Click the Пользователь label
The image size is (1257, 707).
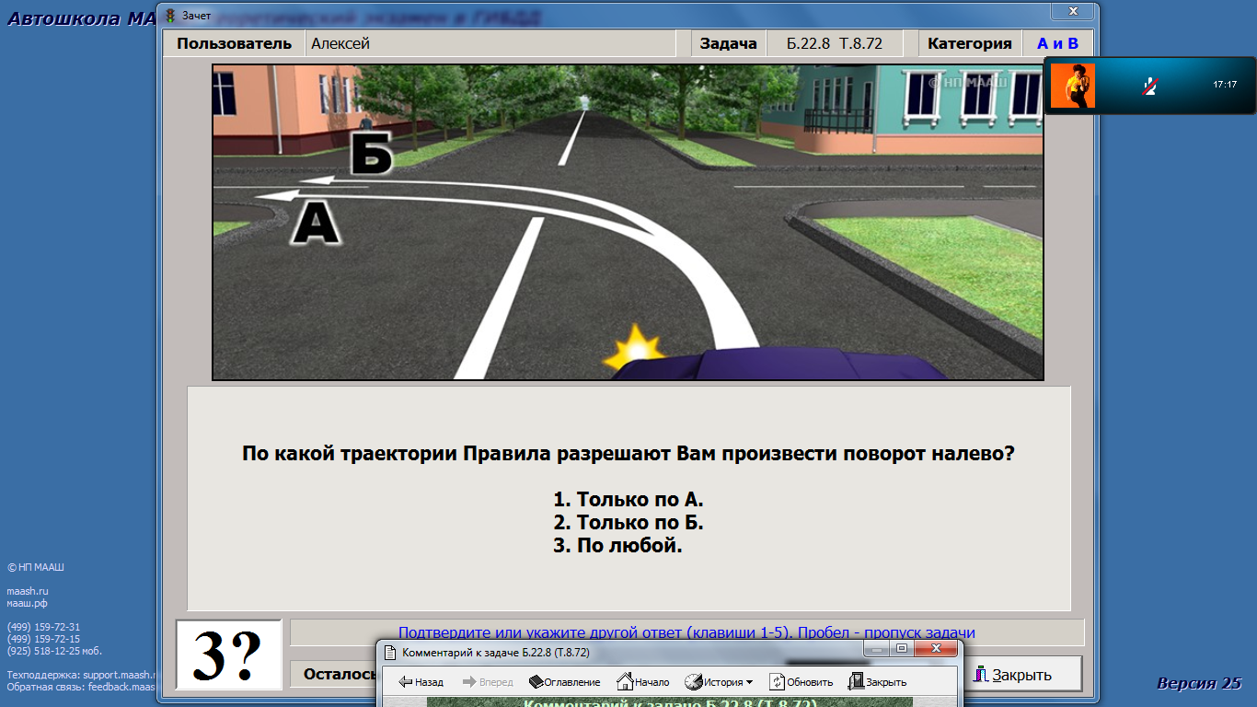click(235, 43)
